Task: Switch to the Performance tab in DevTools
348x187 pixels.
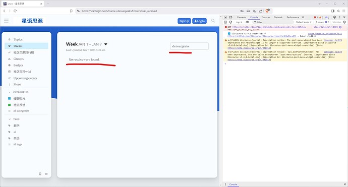Action: tap(293, 17)
